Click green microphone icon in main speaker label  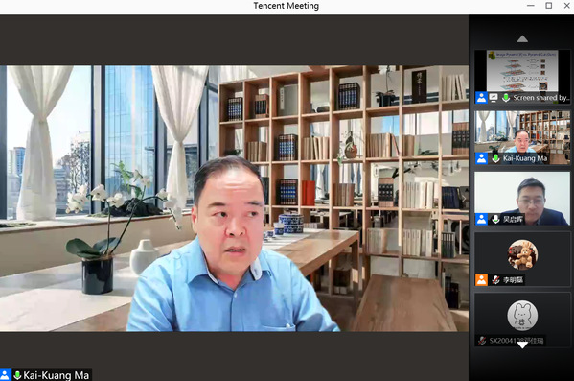pyautogui.click(x=17, y=375)
